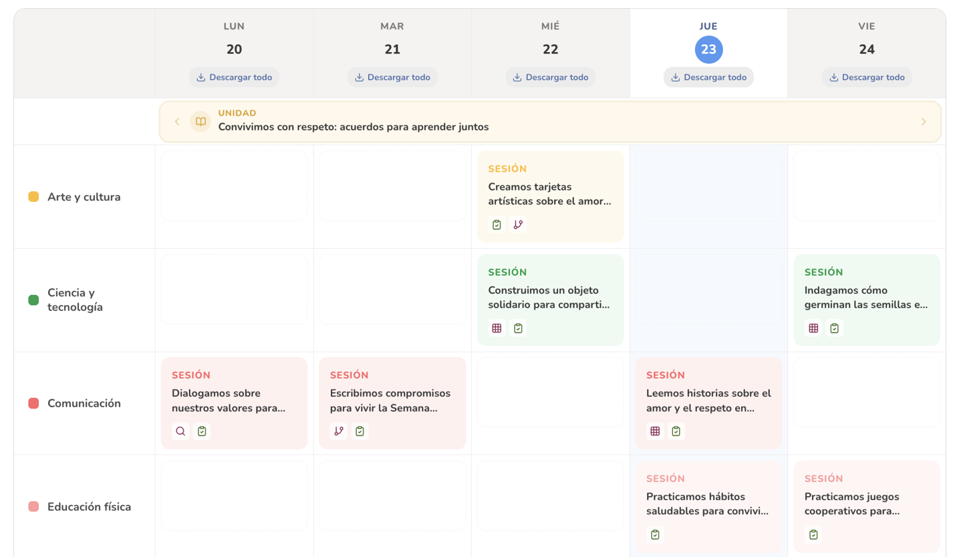Select Thursday 23 in the day header
The image size is (957, 557).
click(708, 49)
